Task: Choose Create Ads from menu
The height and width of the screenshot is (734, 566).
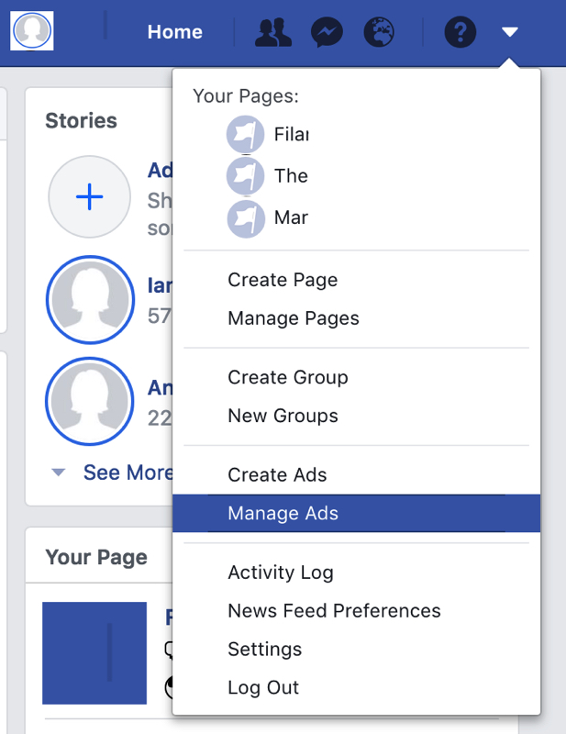Action: click(277, 475)
